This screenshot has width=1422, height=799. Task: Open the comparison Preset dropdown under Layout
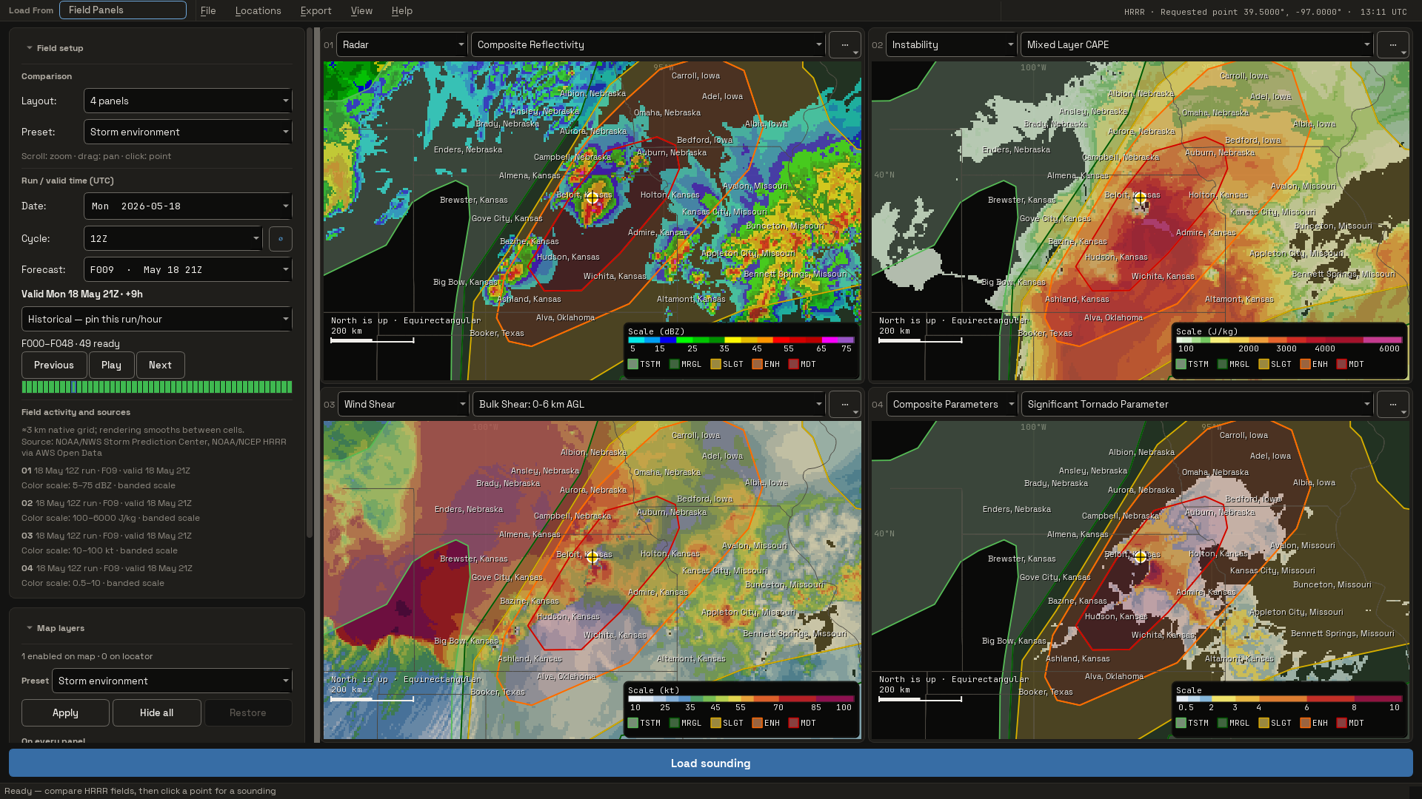point(188,132)
